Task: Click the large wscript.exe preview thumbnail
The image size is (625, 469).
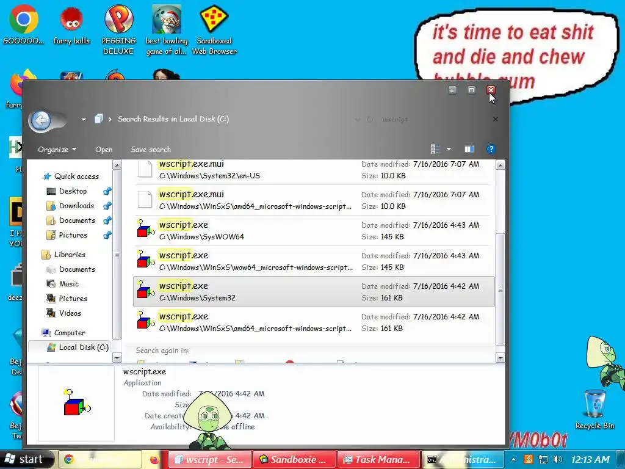Action: coord(76,404)
